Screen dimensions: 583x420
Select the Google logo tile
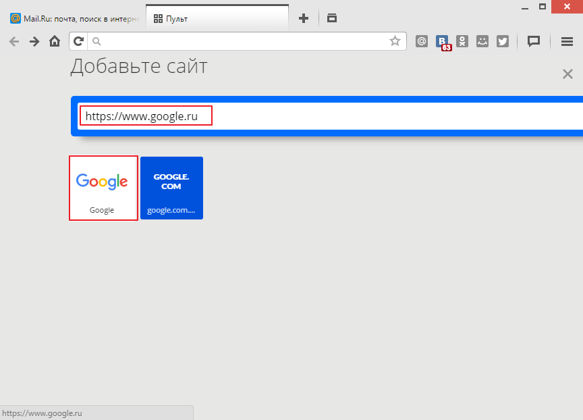[103, 188]
